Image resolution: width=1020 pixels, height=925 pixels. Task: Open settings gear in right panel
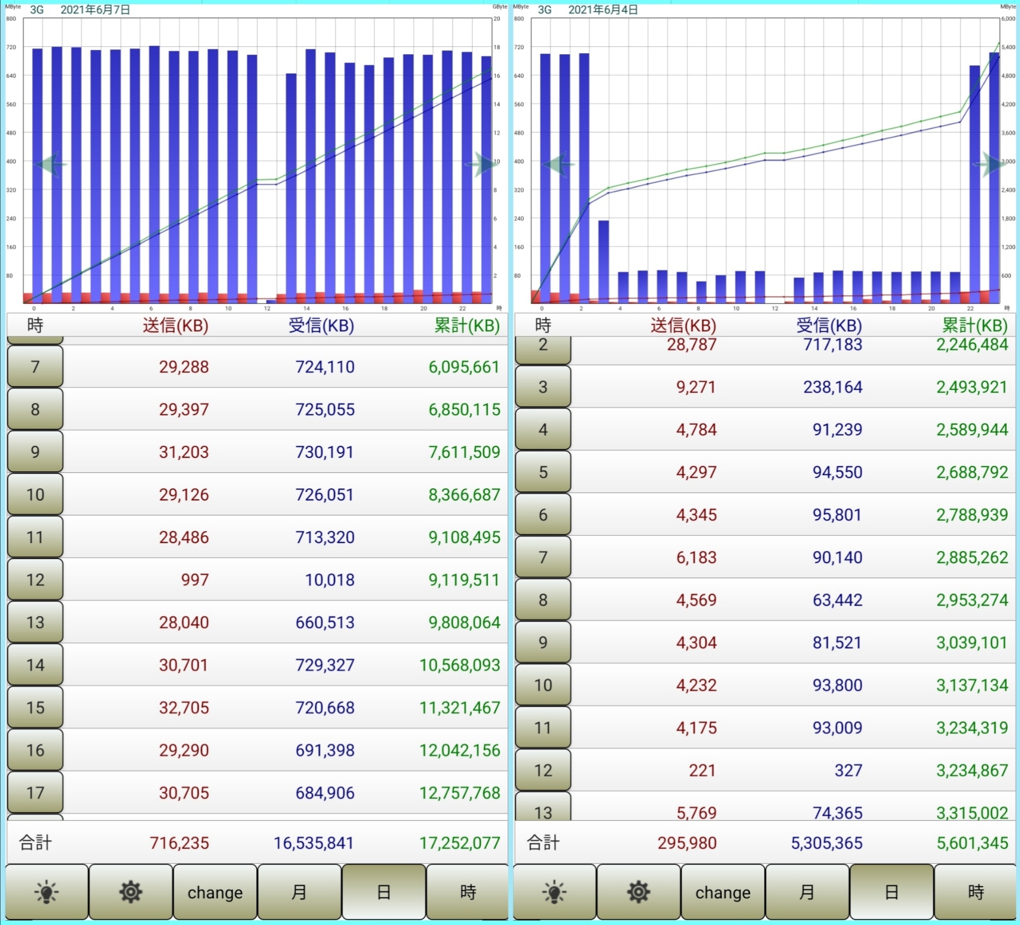(639, 892)
